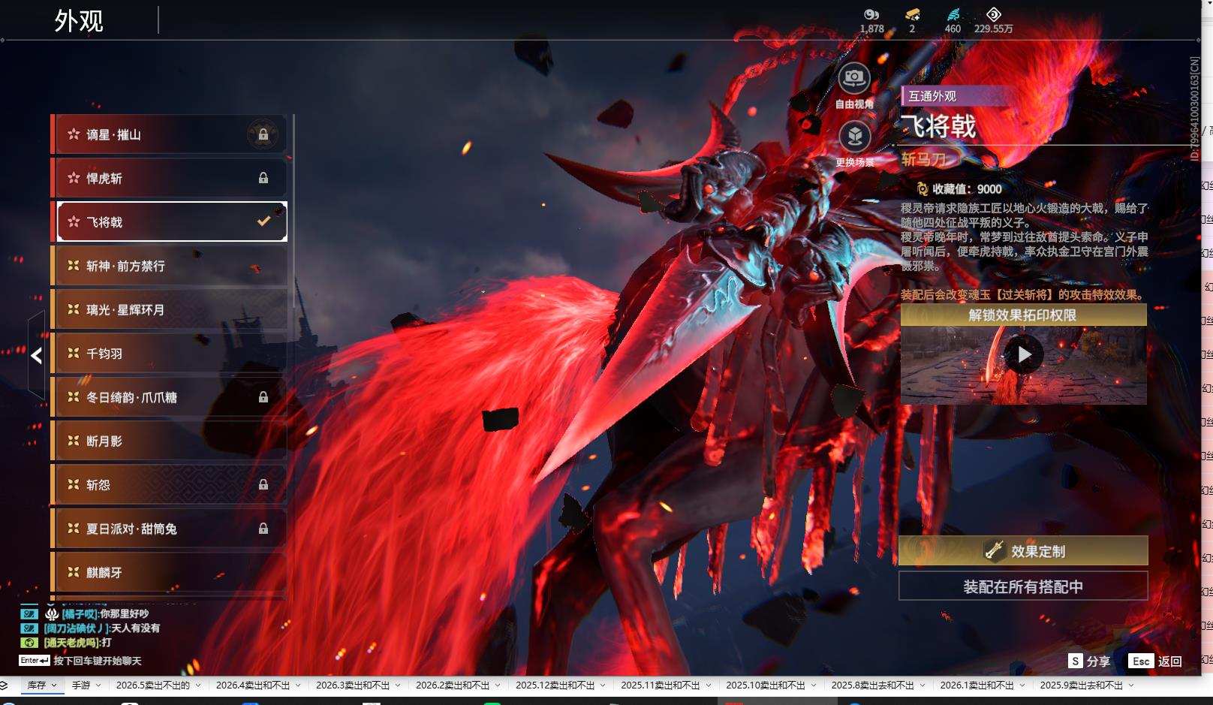Click the Enter key chat hint icon
Image resolution: width=1213 pixels, height=705 pixels.
click(35, 661)
